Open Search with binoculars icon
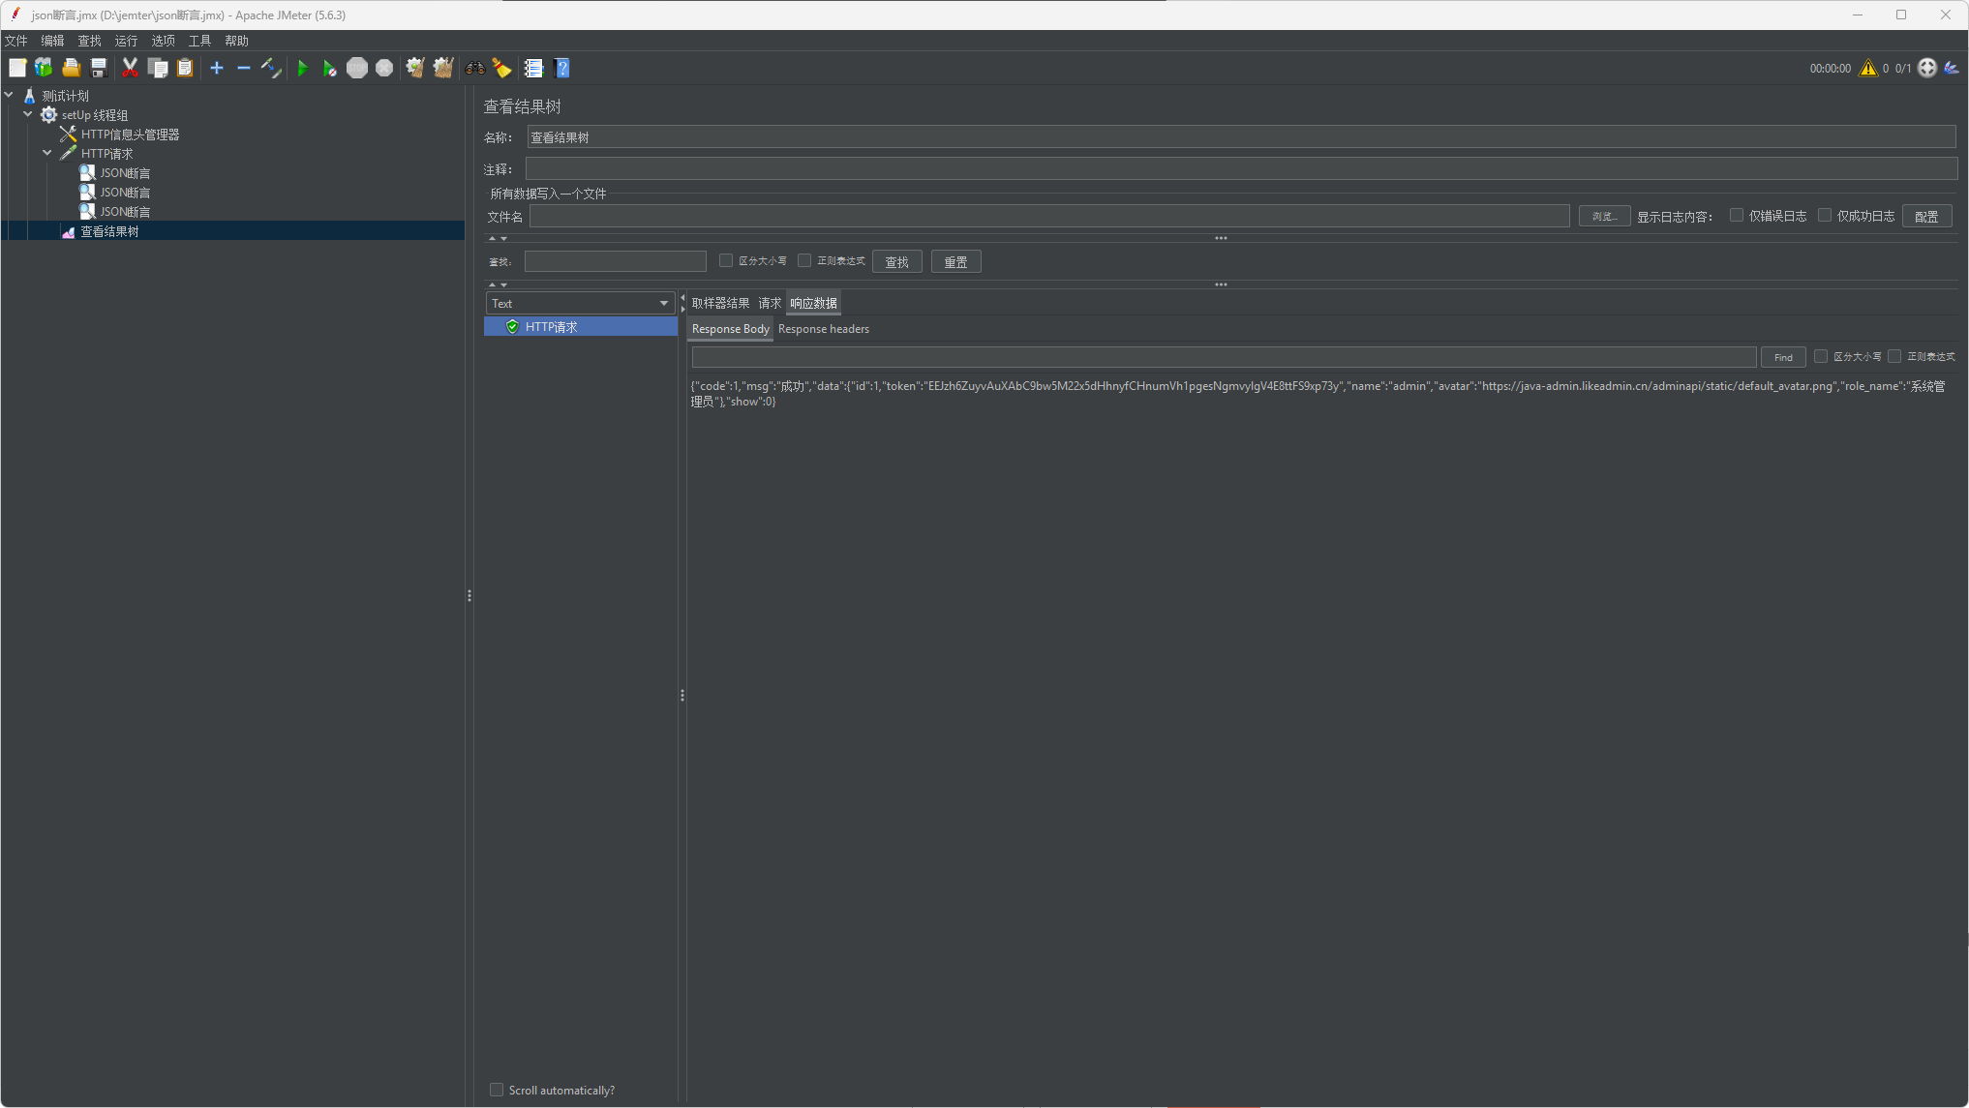Screen dimensions: 1969x1108 coord(475,68)
